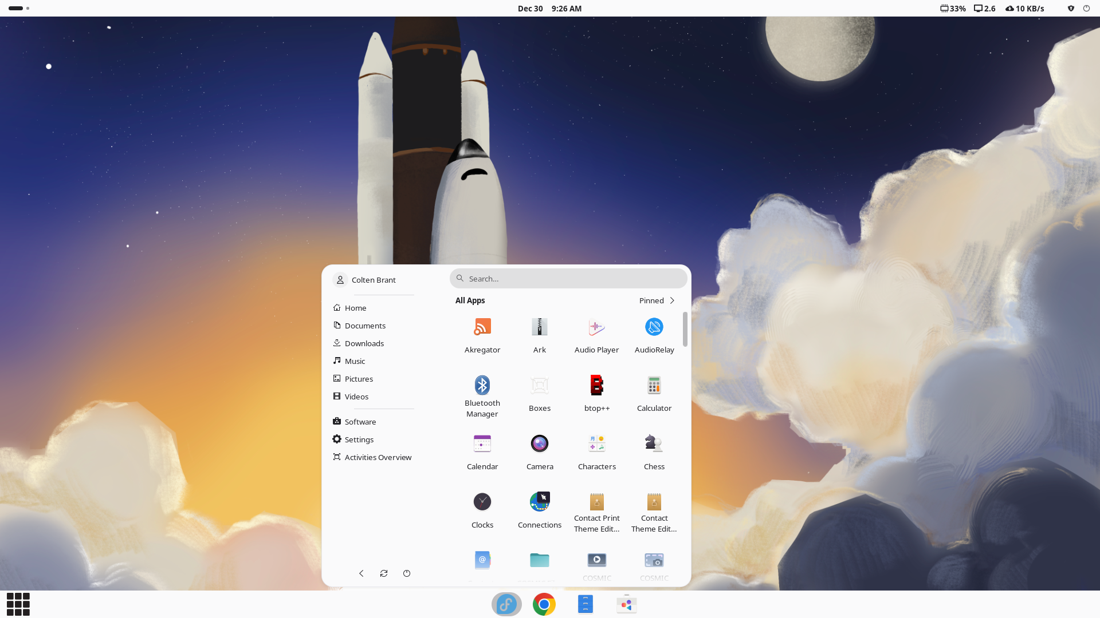
Task: Click the power icon in menu footer
Action: 407,573
